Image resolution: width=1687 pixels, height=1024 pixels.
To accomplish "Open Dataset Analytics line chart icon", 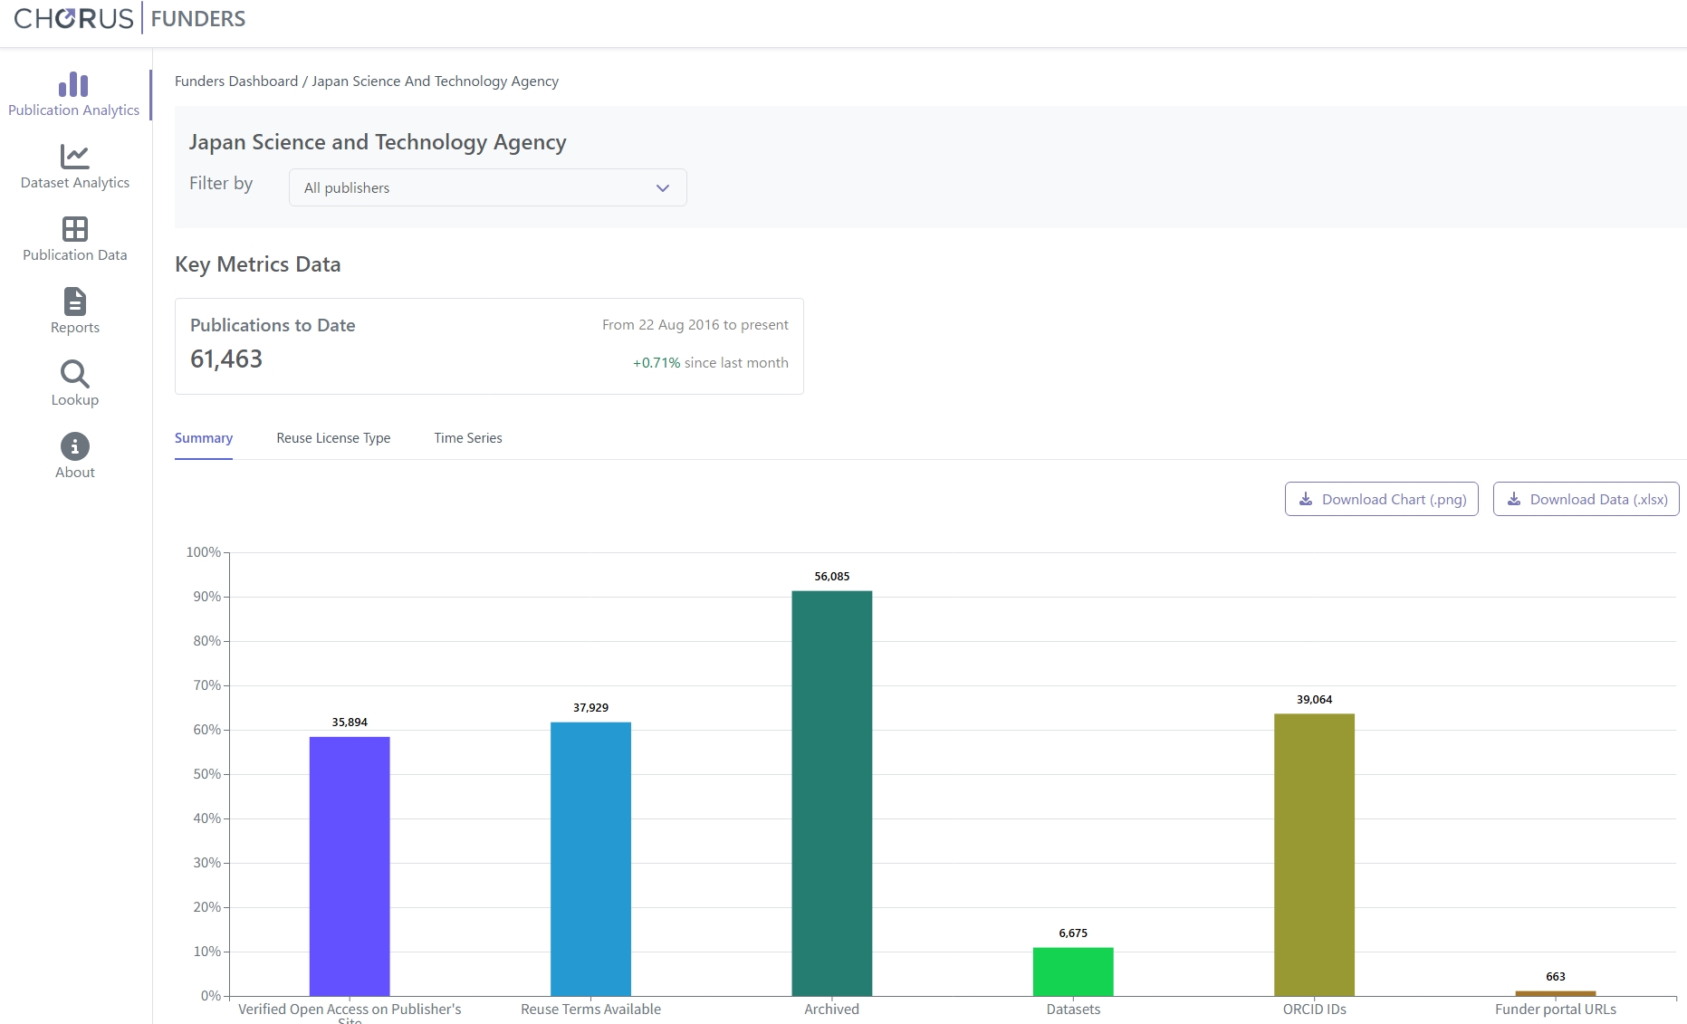I will 74,157.
